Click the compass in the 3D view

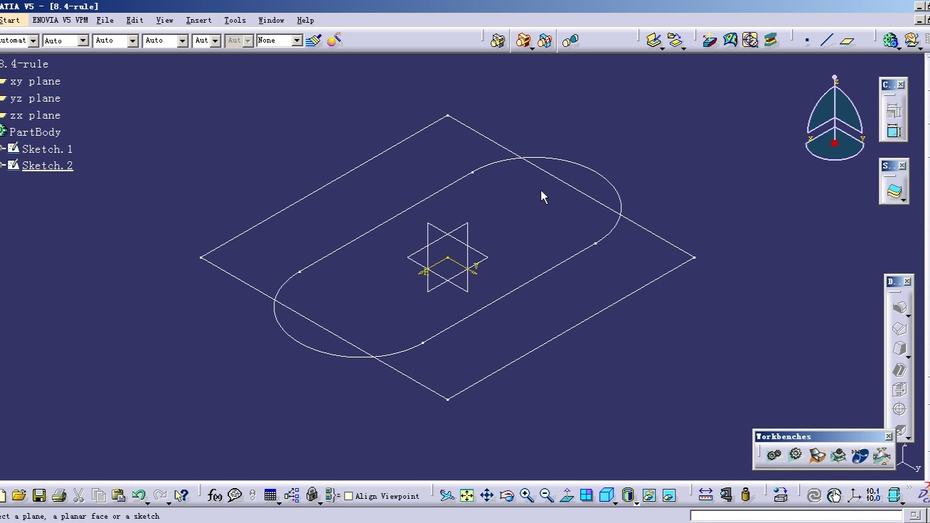835,118
